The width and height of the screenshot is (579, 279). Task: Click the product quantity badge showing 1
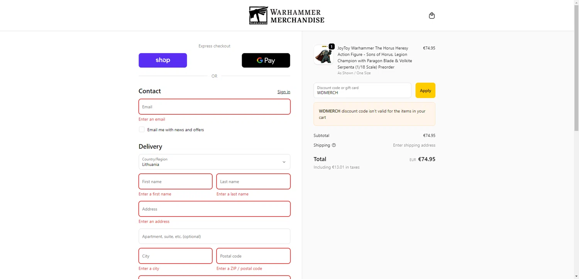[x=332, y=46]
